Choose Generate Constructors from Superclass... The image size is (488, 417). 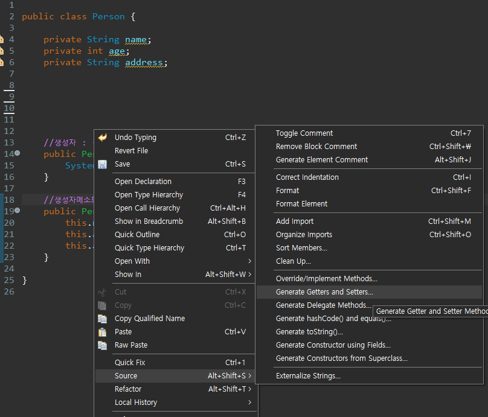click(x=370, y=358)
